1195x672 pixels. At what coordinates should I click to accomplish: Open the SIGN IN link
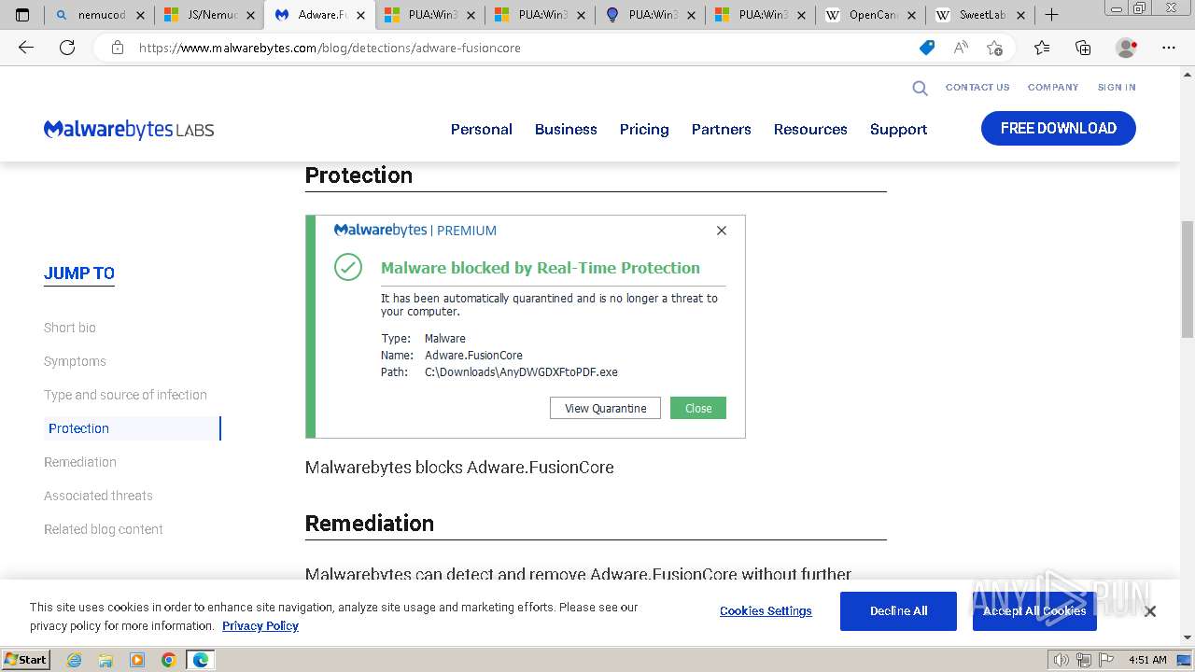[x=1117, y=88]
